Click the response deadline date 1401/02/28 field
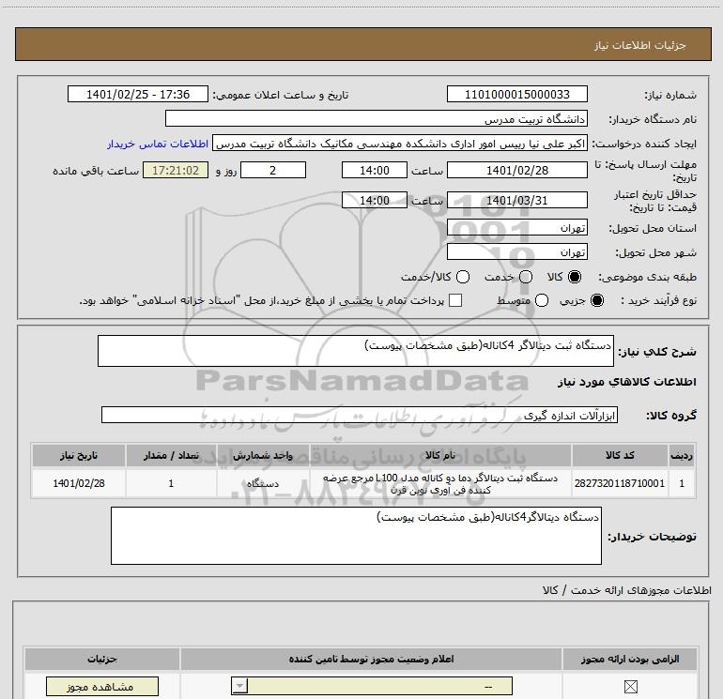 pyautogui.click(x=516, y=170)
